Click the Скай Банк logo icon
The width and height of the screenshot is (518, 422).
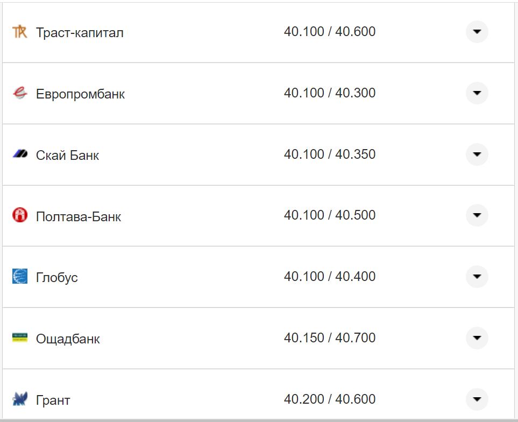19,155
